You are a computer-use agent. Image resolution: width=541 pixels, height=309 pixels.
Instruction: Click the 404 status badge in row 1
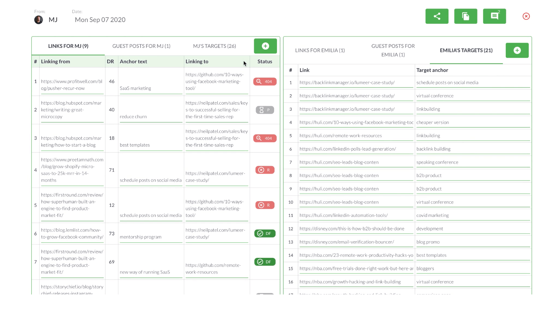coord(265,82)
